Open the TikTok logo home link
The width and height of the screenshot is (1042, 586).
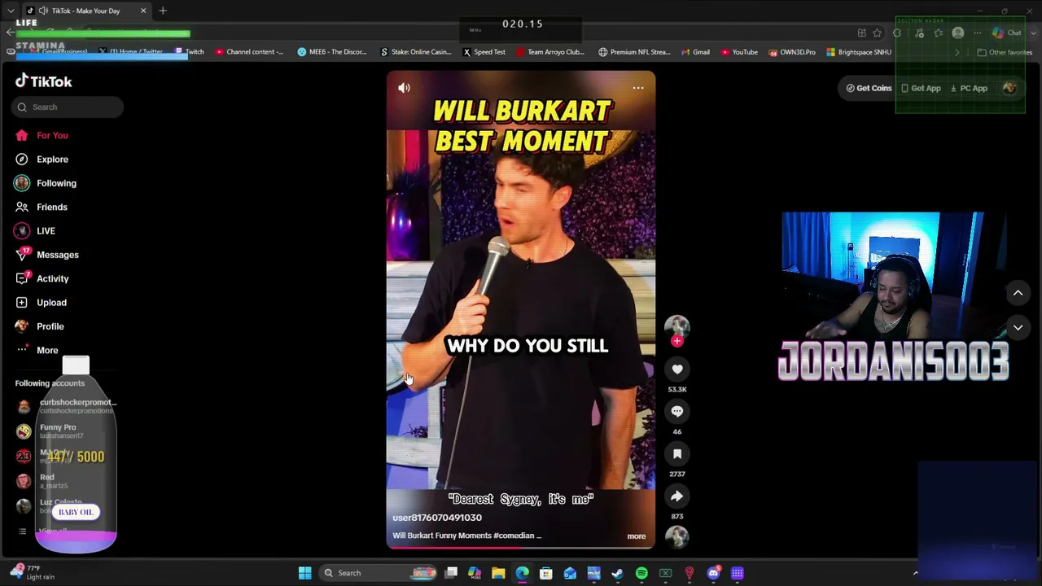tap(44, 81)
